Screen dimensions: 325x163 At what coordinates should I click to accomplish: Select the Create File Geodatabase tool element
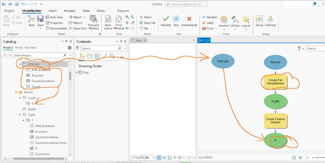(x=275, y=82)
